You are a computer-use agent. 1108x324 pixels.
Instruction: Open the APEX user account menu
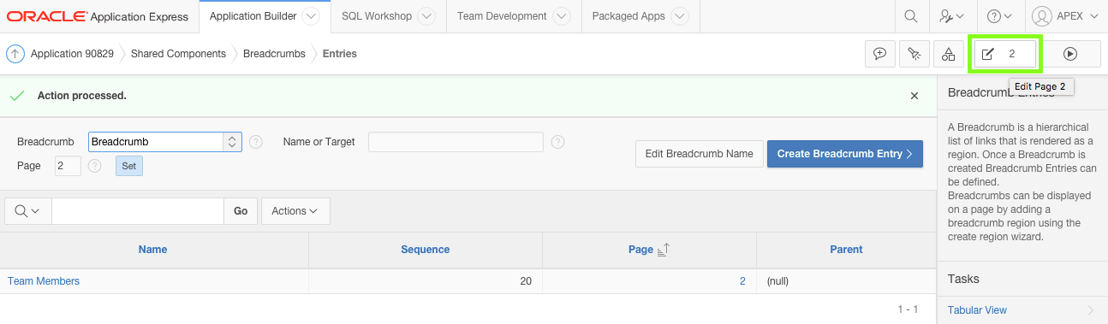coord(1064,16)
